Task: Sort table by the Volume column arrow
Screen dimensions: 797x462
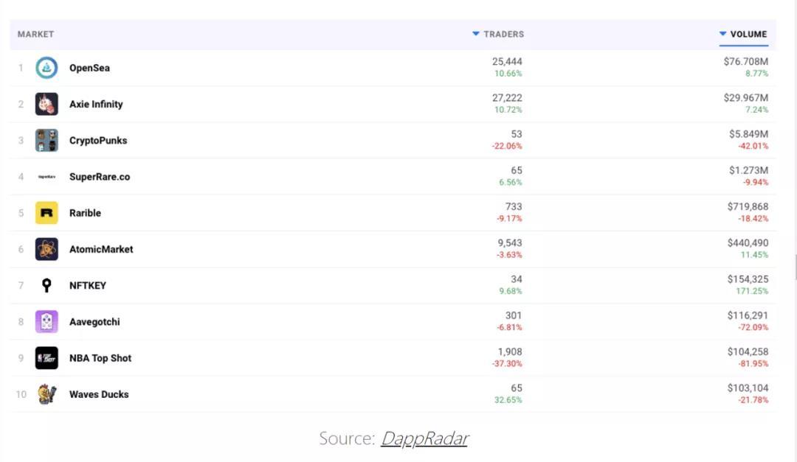Action: coord(722,34)
